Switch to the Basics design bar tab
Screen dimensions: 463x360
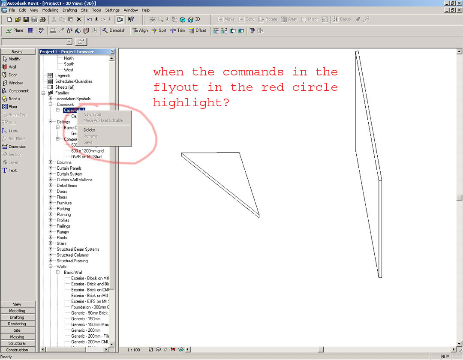[x=17, y=51]
